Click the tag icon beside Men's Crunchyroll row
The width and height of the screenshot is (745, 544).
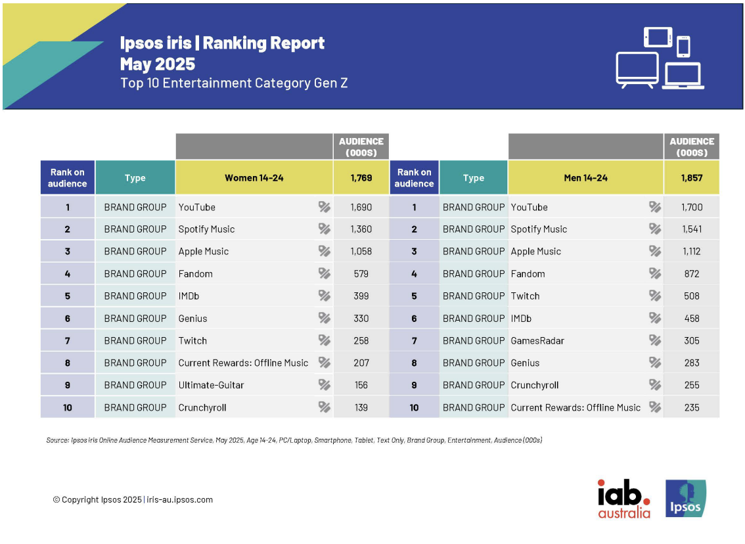(x=655, y=385)
